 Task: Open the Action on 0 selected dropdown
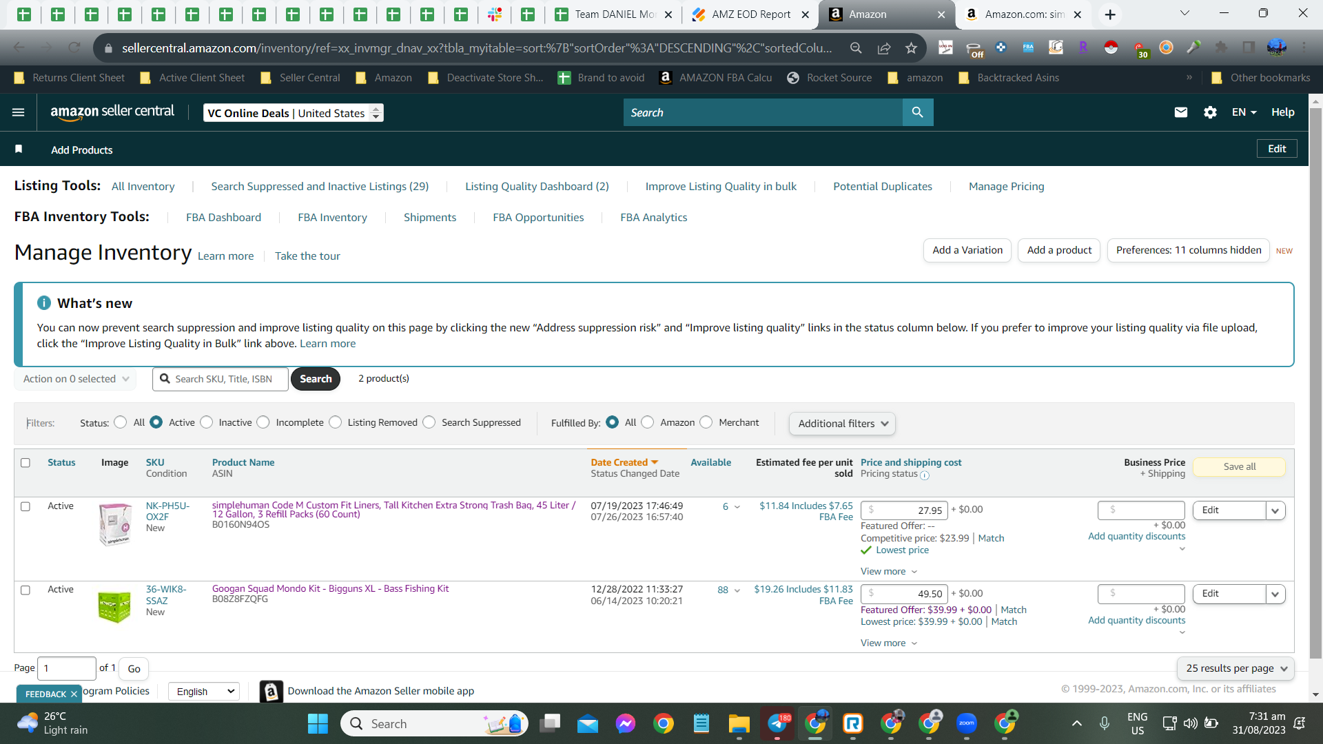pos(75,379)
